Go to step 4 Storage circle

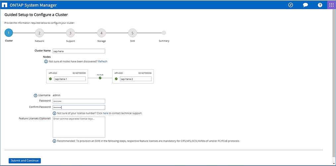101,33
